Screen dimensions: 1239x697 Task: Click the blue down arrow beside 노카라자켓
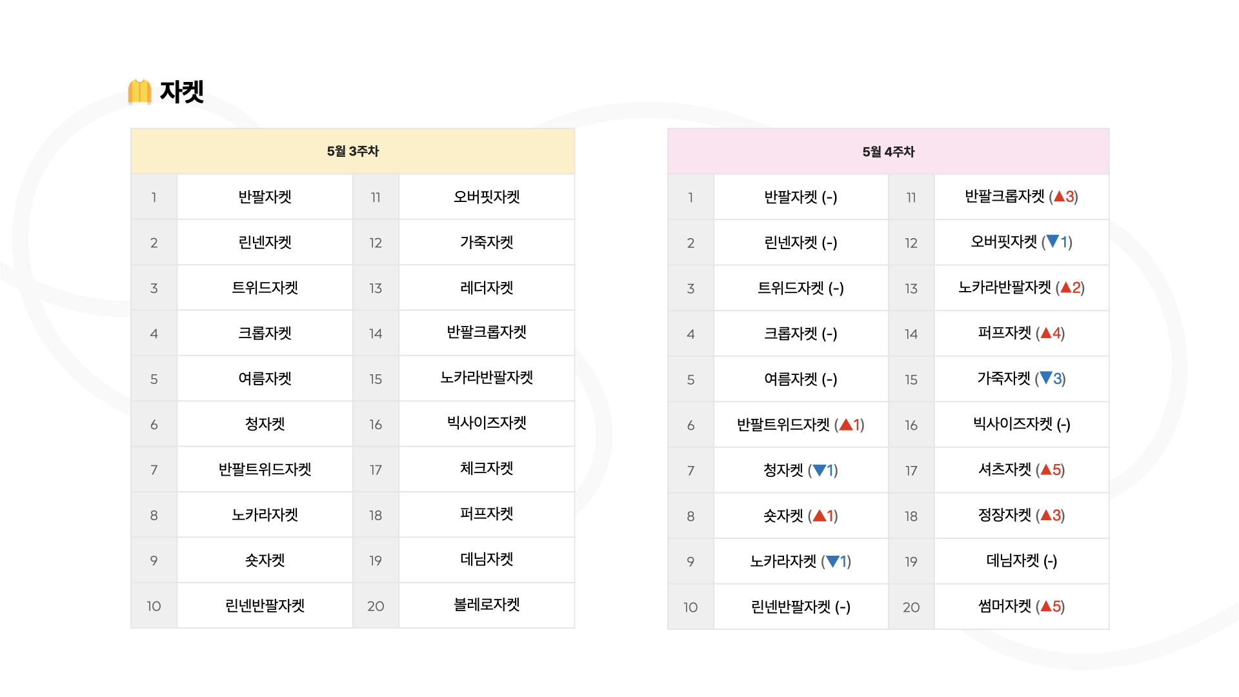click(832, 561)
